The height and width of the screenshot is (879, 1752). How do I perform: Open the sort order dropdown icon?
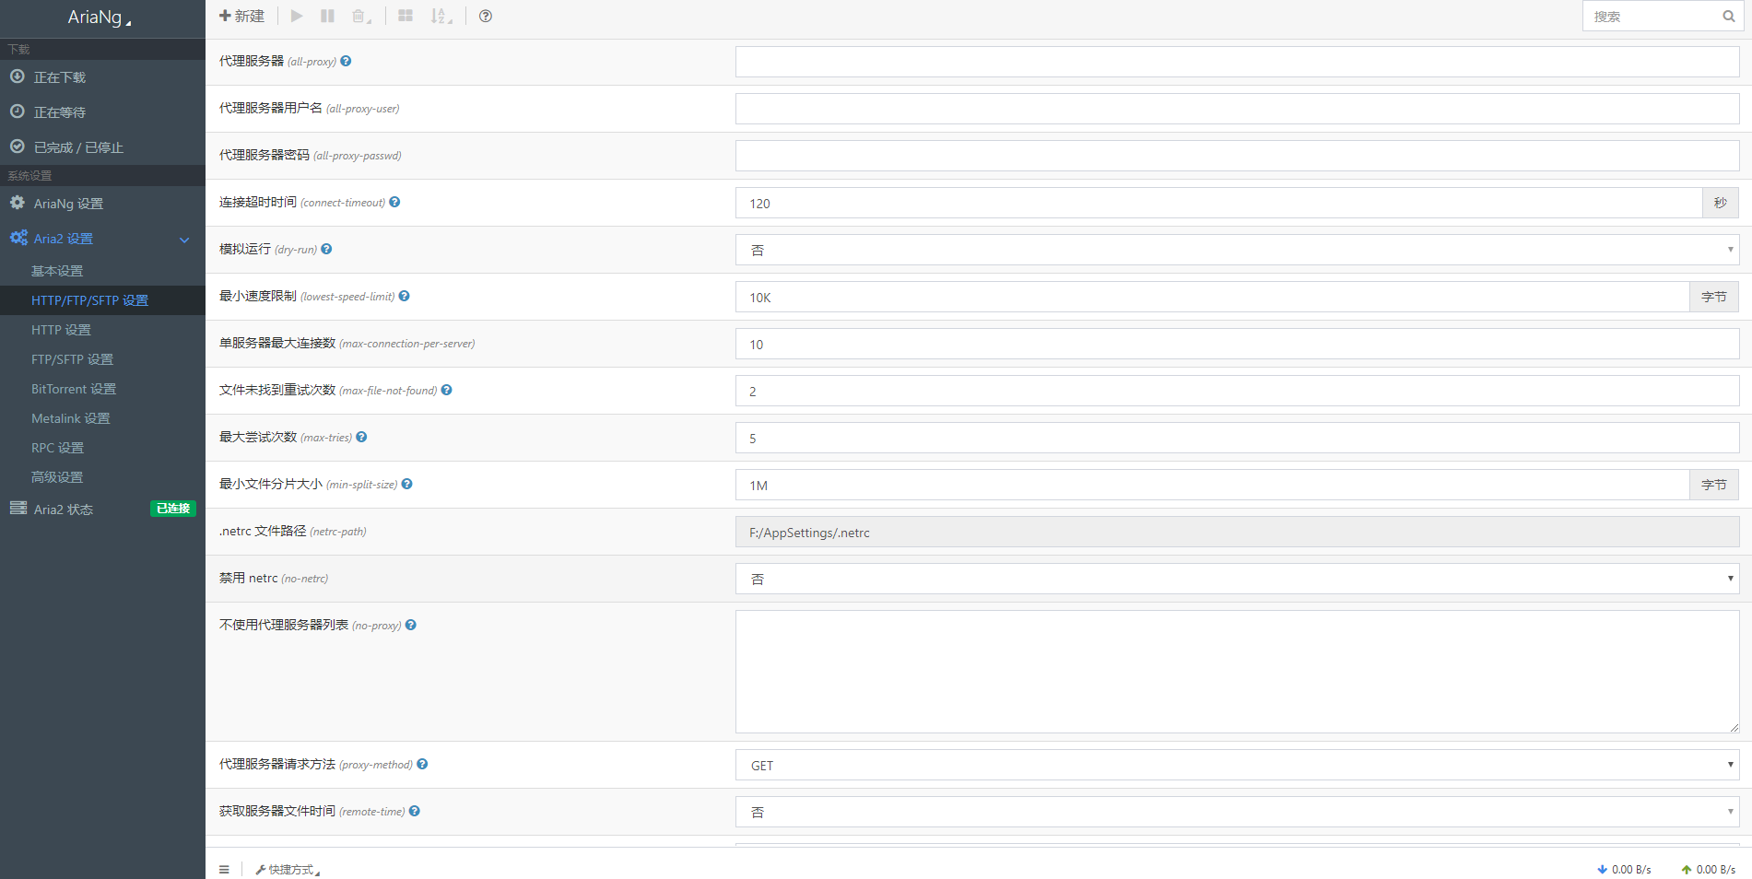[441, 16]
